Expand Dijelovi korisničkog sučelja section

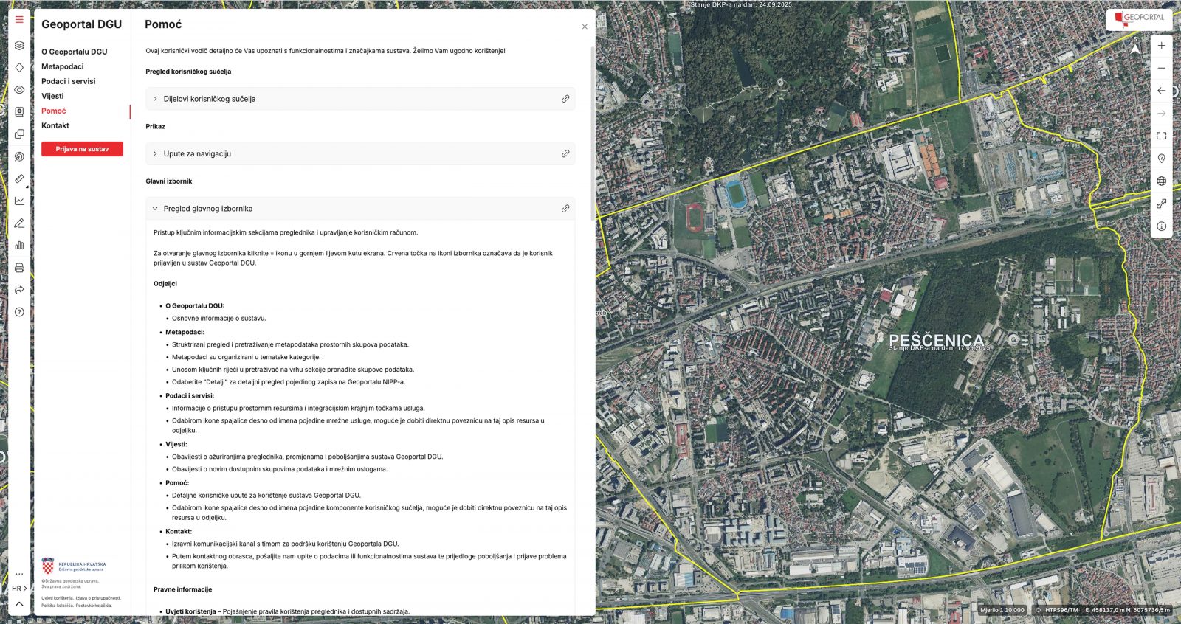(209, 99)
